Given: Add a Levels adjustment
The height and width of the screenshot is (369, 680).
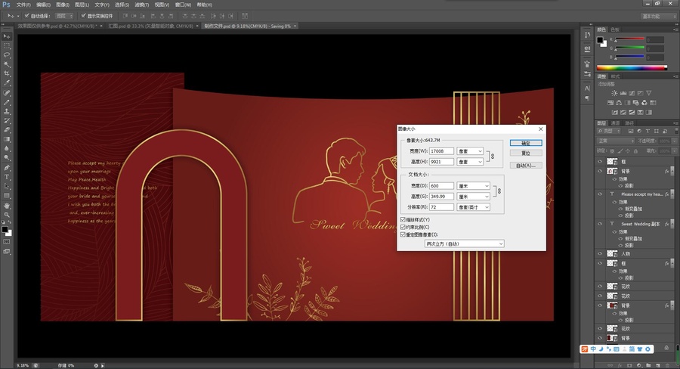Looking at the screenshot, I should [x=623, y=93].
